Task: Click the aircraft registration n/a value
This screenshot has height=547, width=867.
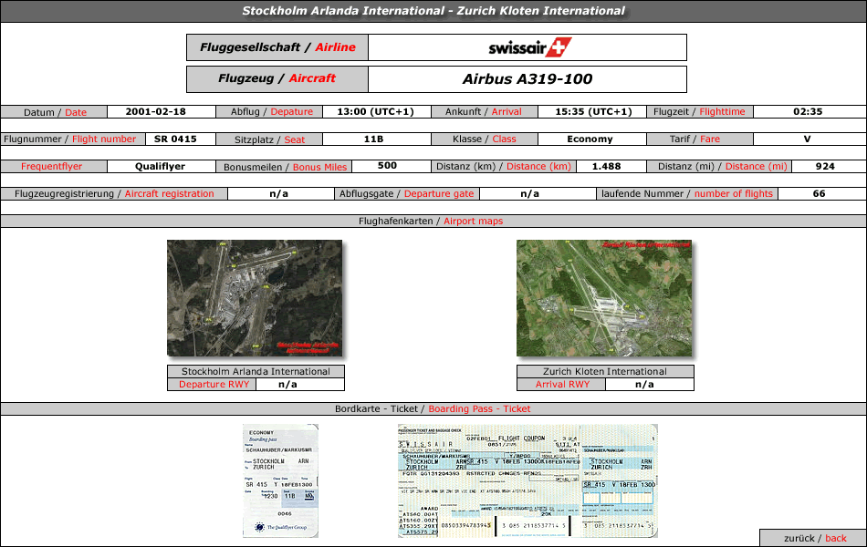Action: pyautogui.click(x=278, y=194)
